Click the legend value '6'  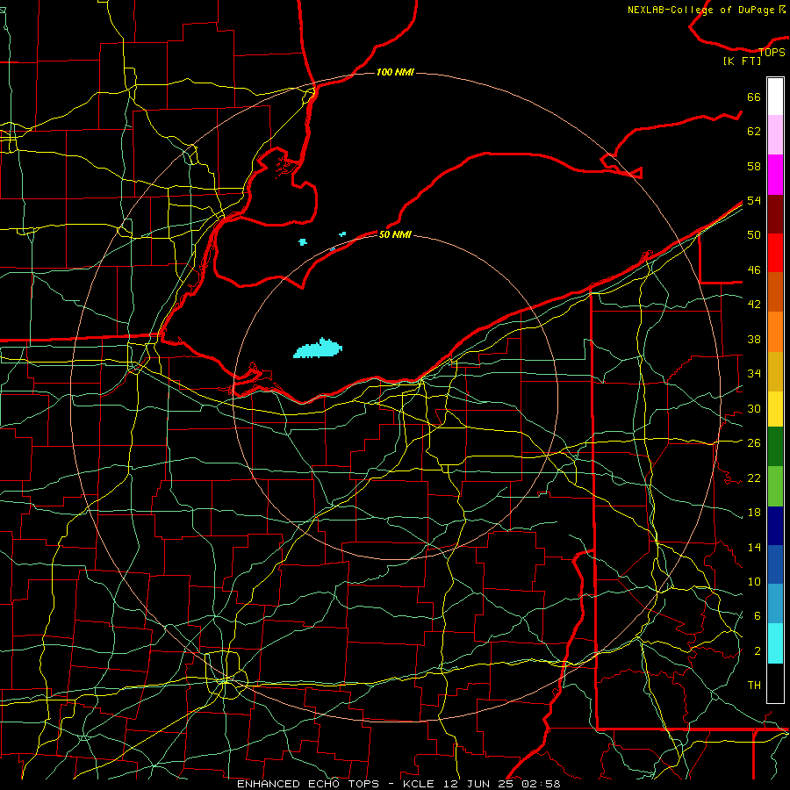(x=757, y=616)
